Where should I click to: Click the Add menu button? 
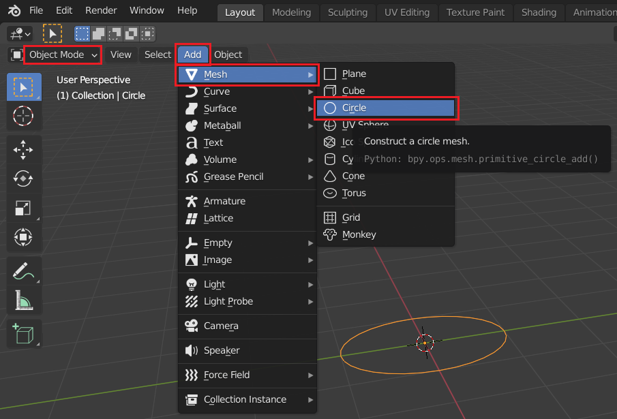pos(192,55)
